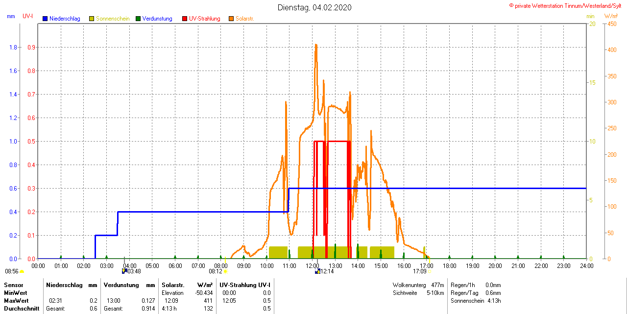The height and width of the screenshot is (314, 627).
Task: Select the UV-Strahlung legend label
Action: pos(205,19)
